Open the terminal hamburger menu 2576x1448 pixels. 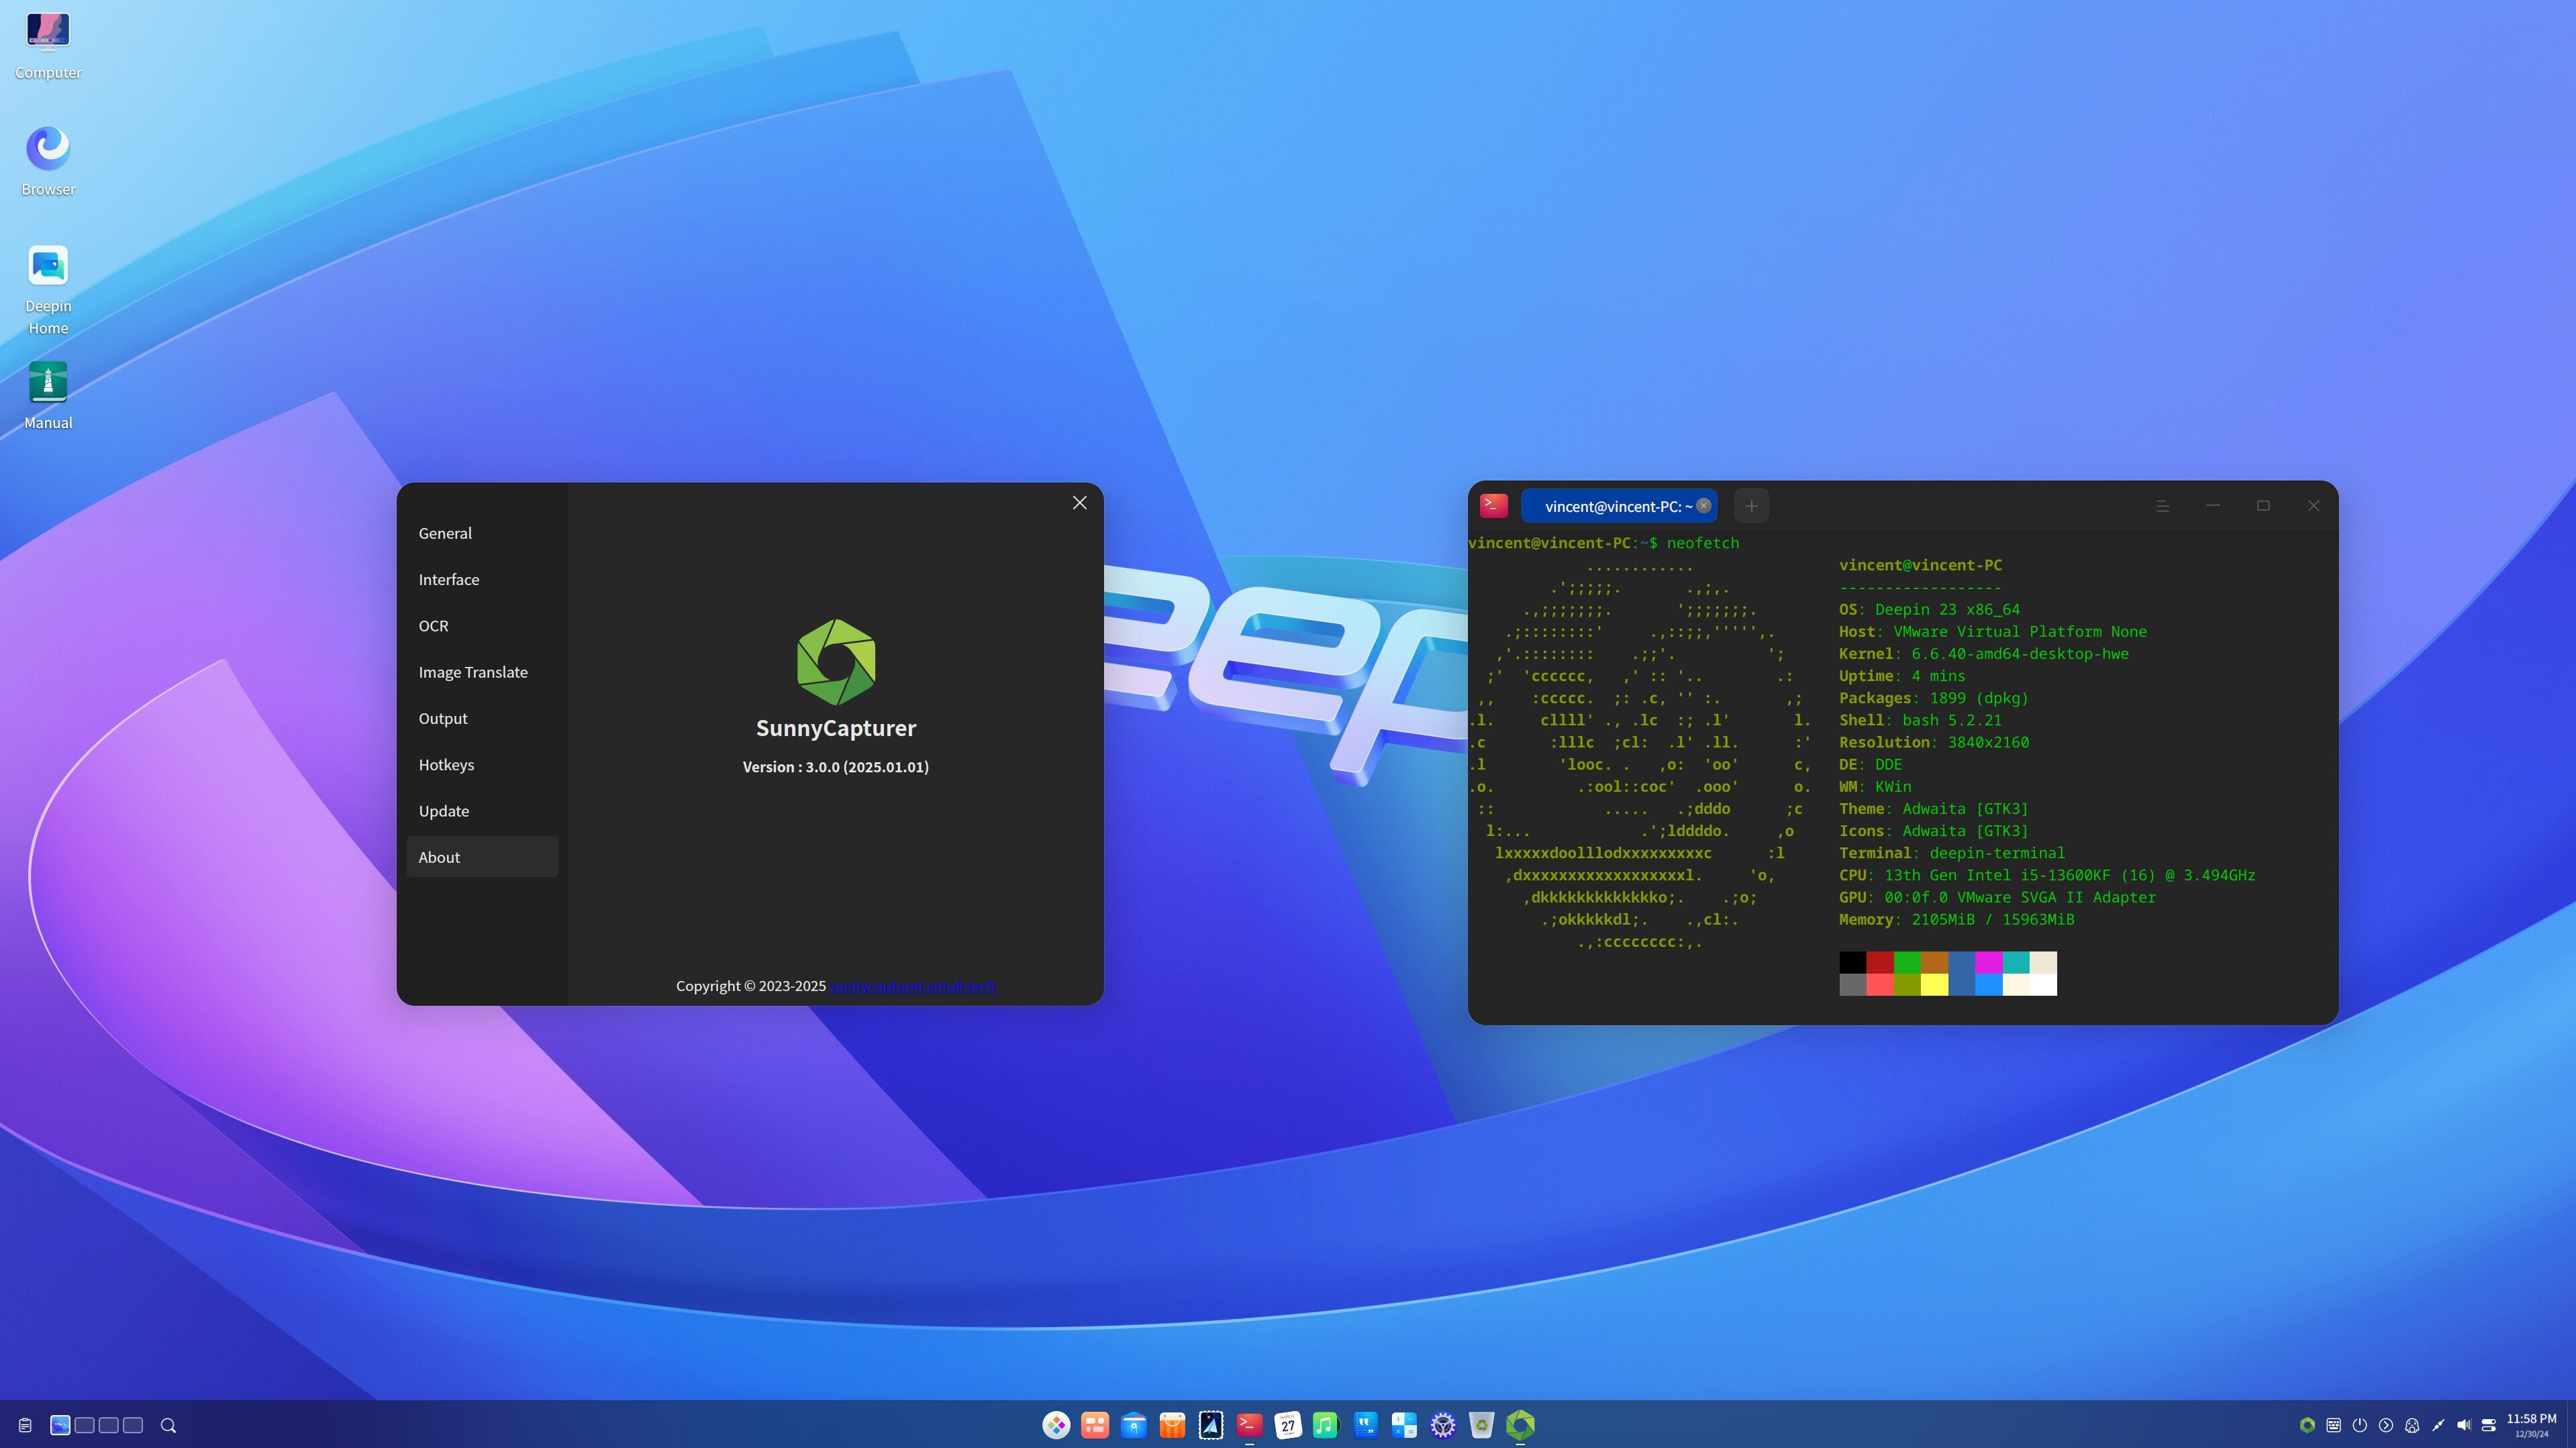click(2162, 506)
